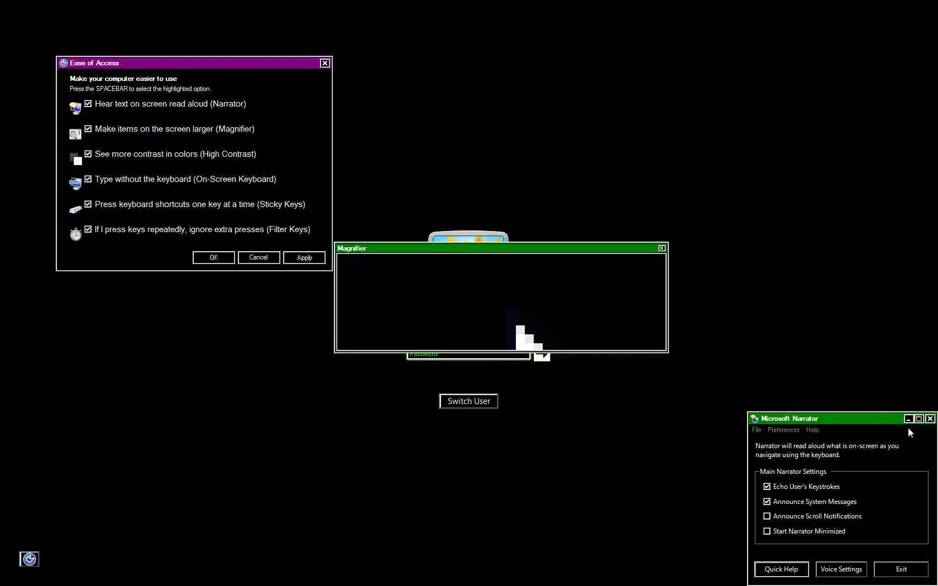
Task: Click the password submit arrow button
Action: pos(542,357)
